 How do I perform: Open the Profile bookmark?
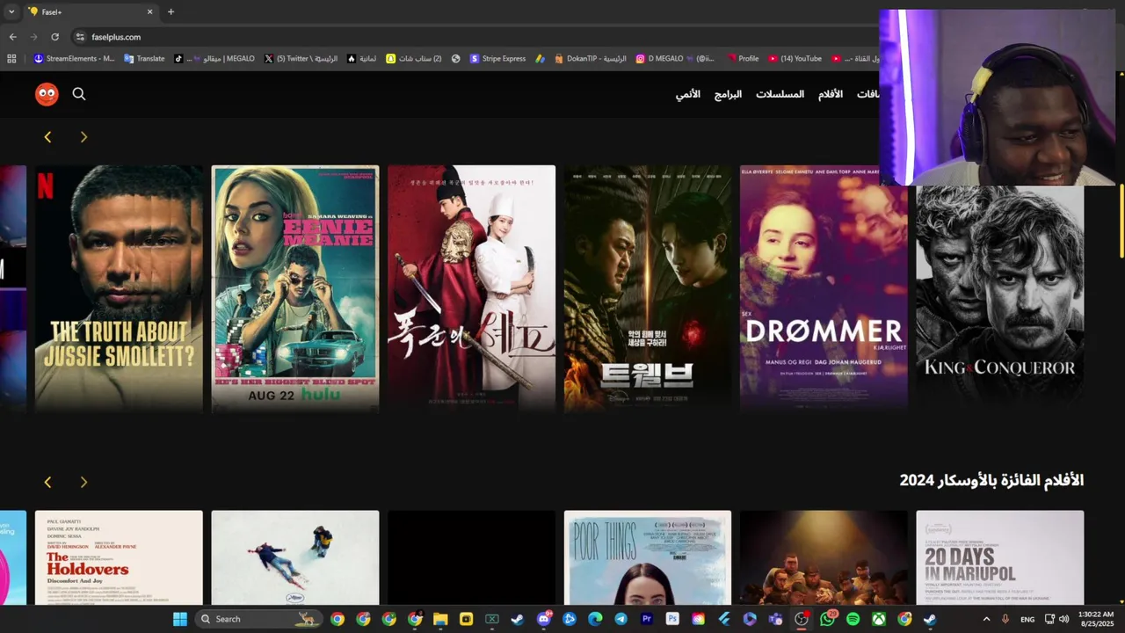[x=743, y=59]
